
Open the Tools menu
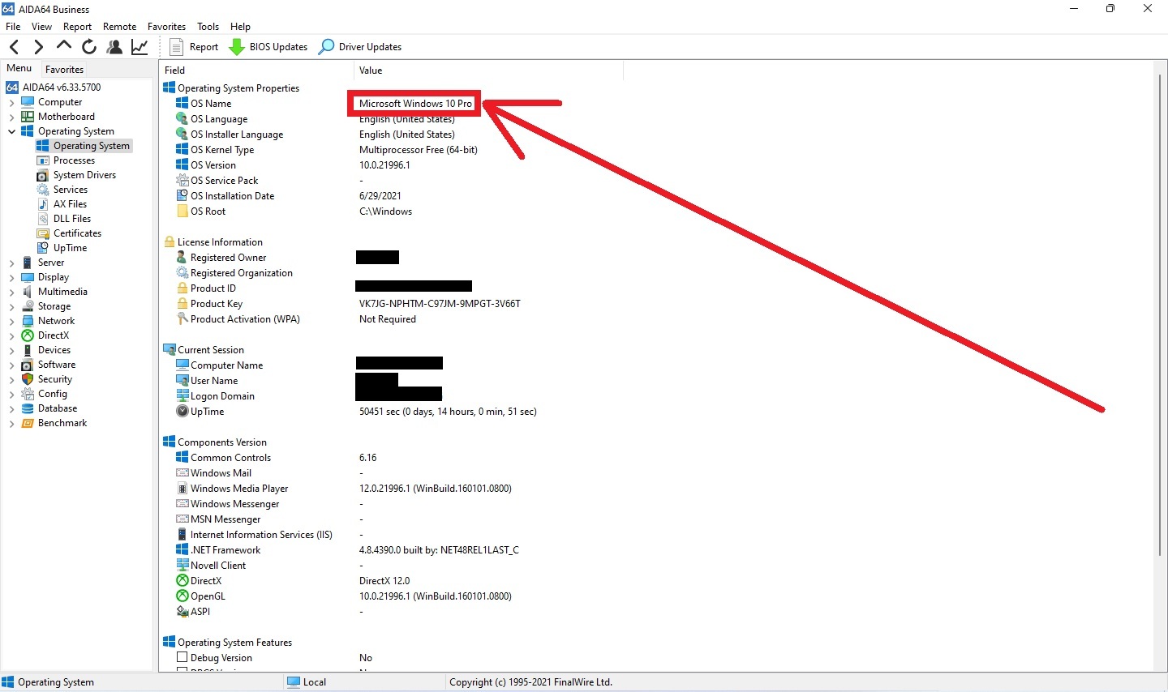tap(208, 27)
